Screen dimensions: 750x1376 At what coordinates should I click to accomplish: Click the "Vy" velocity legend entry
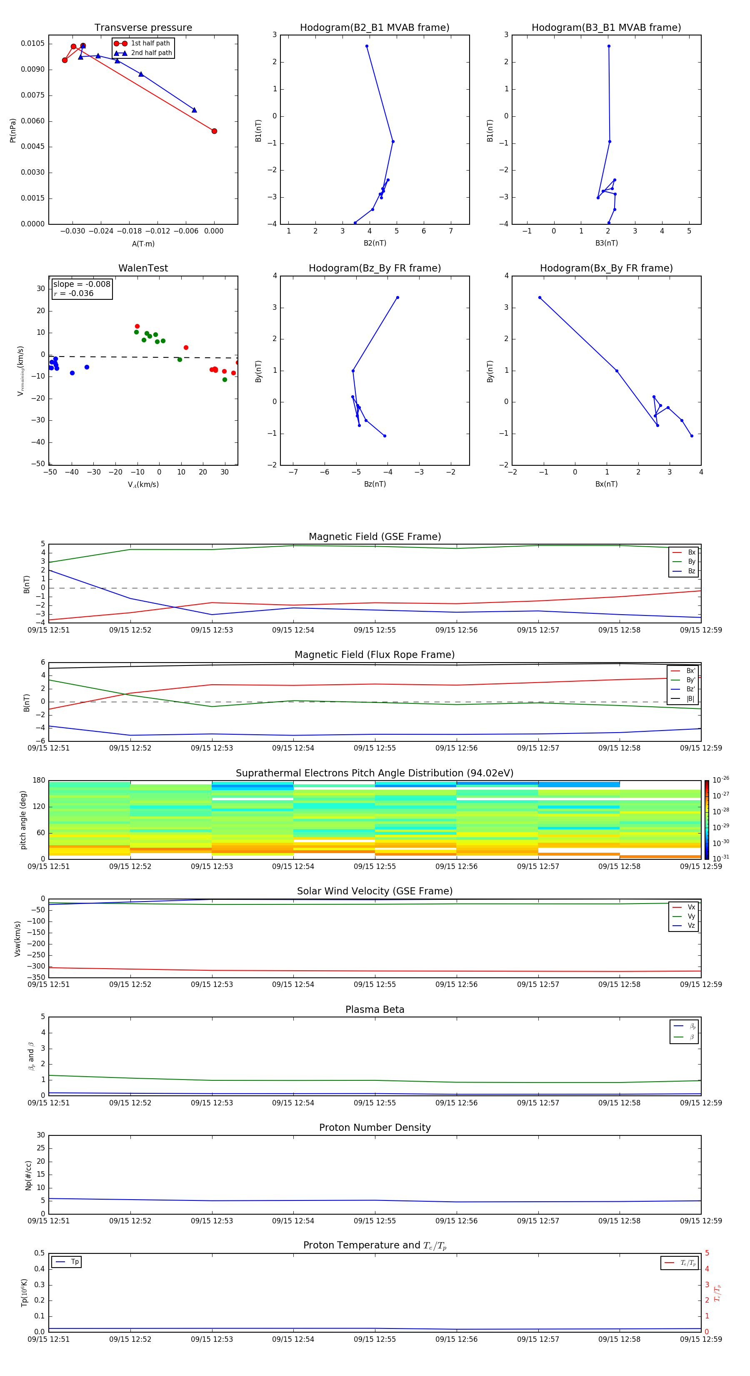pos(684,916)
